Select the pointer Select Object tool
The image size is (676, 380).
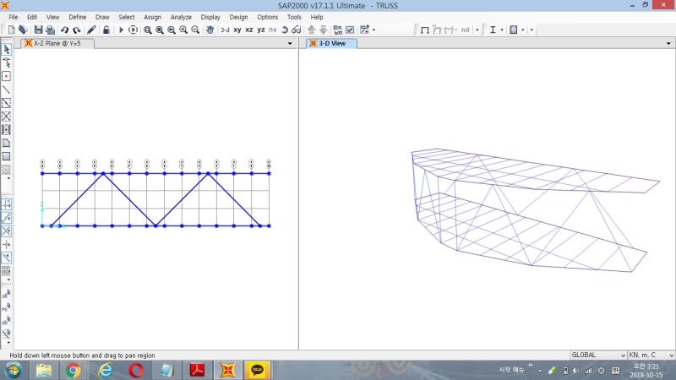coord(7,49)
